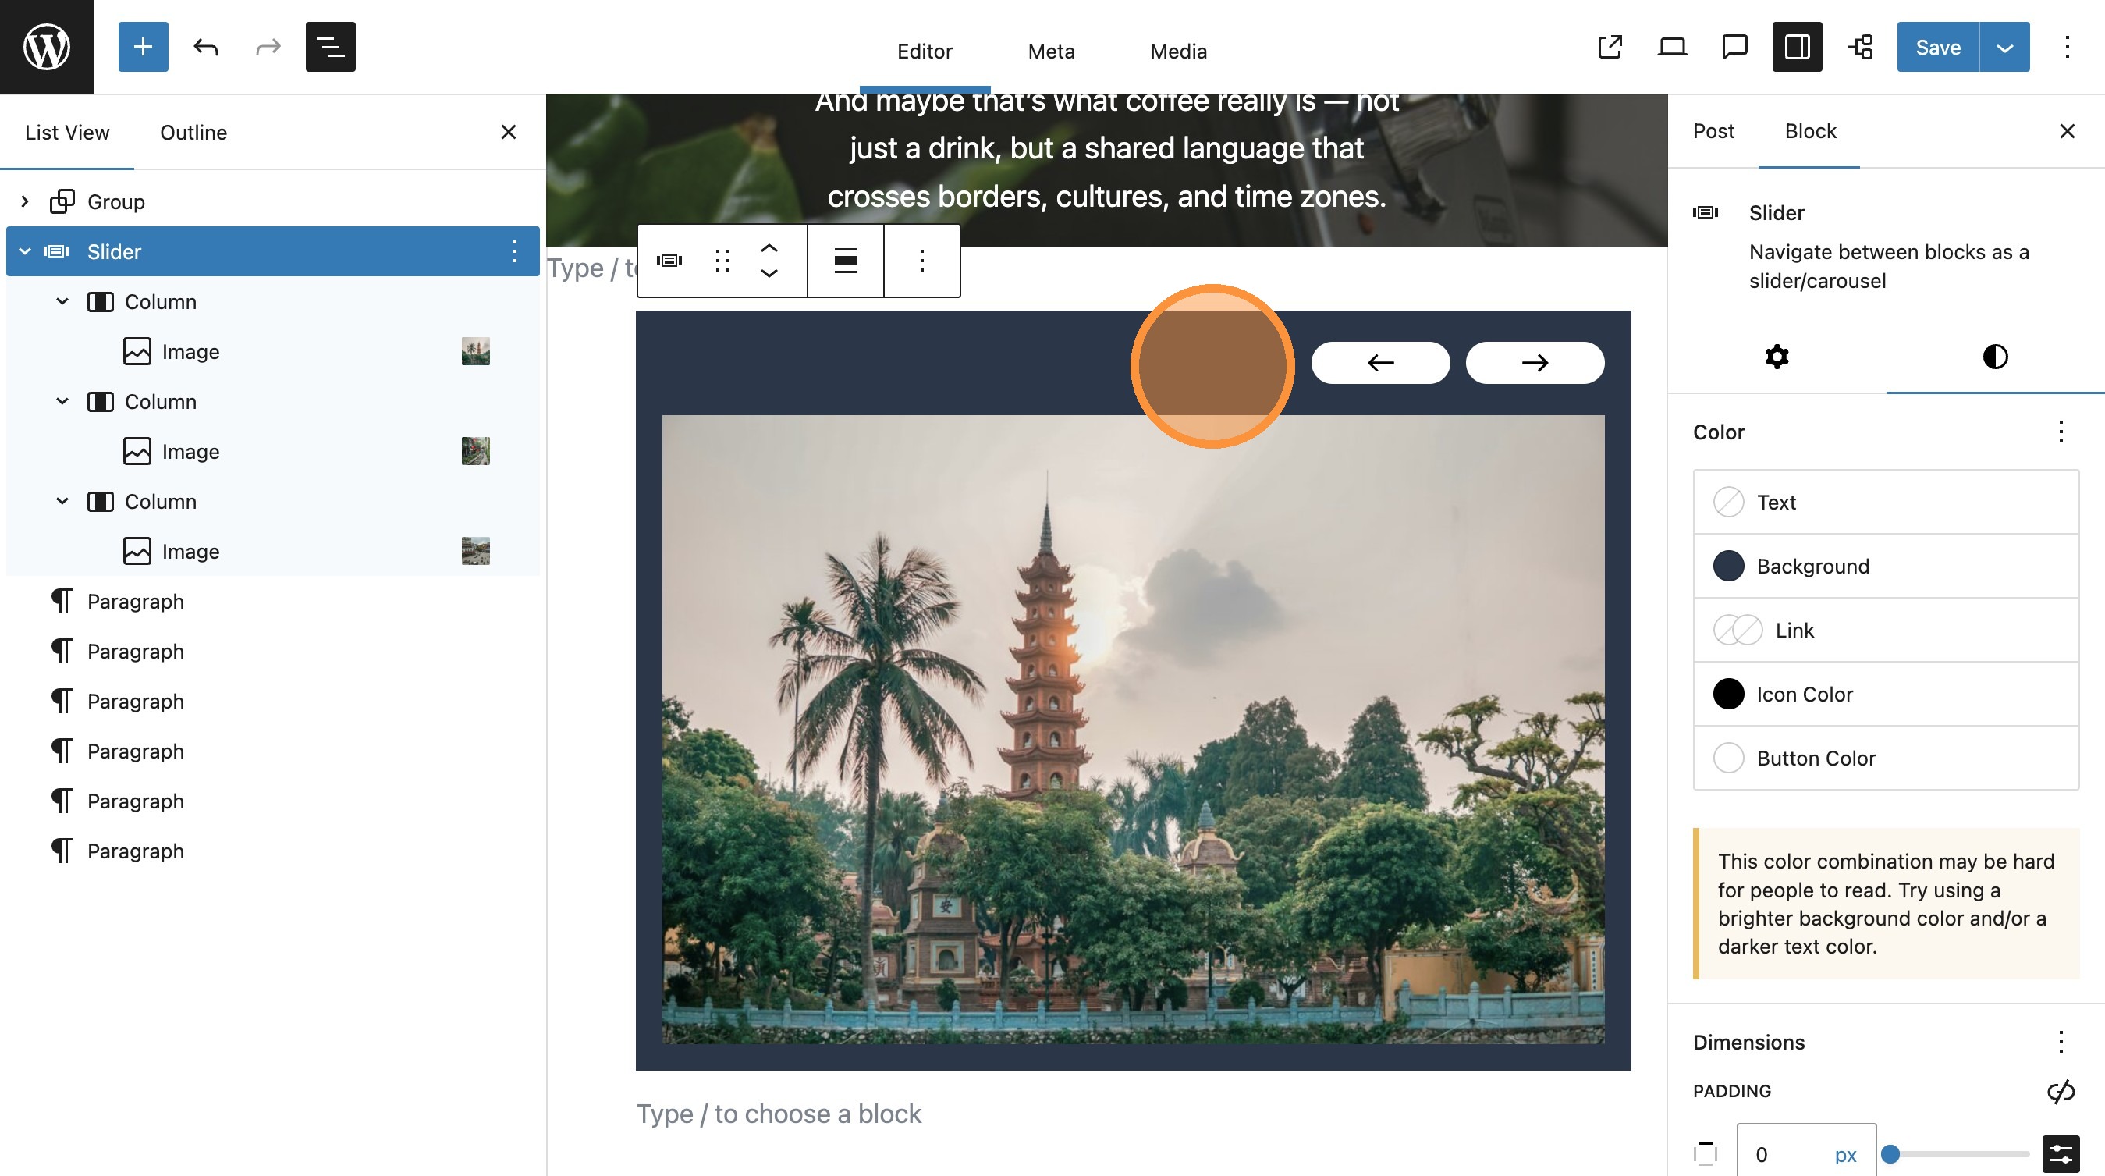Toggle the document overview list view
This screenshot has height=1176, width=2105.
click(x=330, y=47)
